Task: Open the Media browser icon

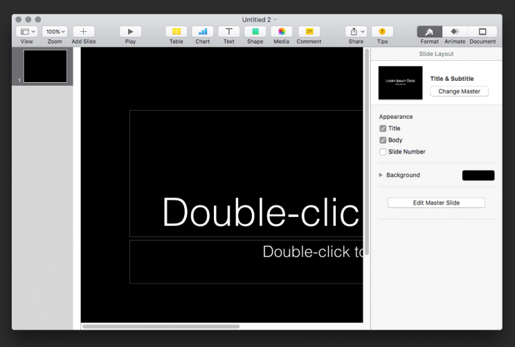Action: [x=281, y=32]
